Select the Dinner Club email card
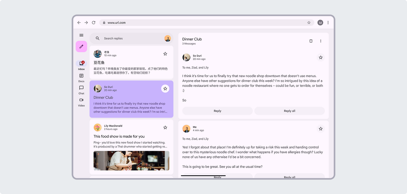Image resolution: width=407 pixels, height=194 pixels. pos(131,99)
